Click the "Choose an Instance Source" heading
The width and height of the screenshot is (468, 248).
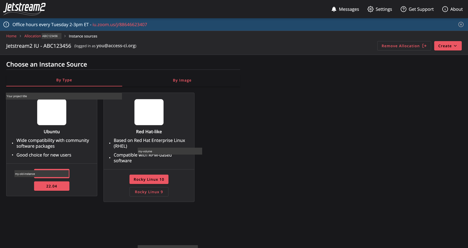click(x=47, y=64)
